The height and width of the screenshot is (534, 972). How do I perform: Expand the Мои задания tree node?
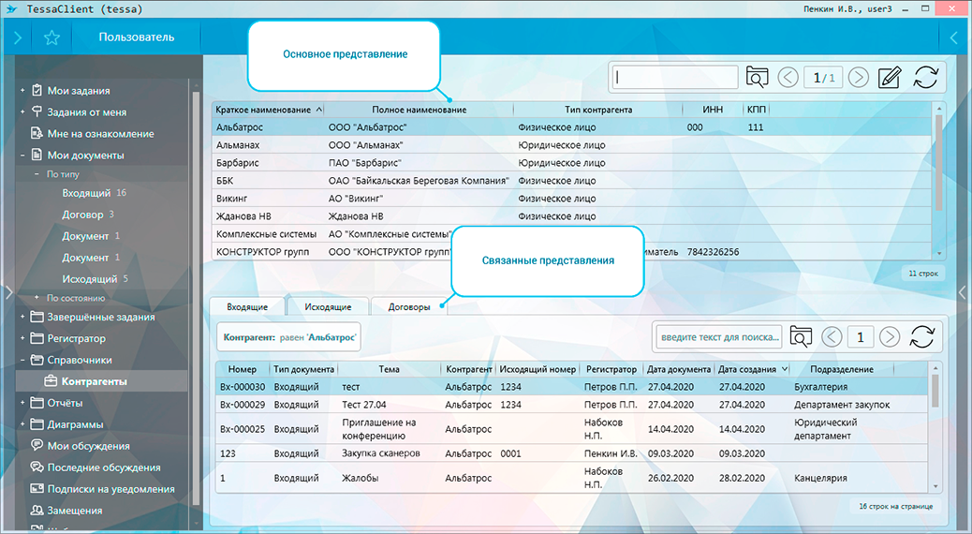click(x=22, y=91)
